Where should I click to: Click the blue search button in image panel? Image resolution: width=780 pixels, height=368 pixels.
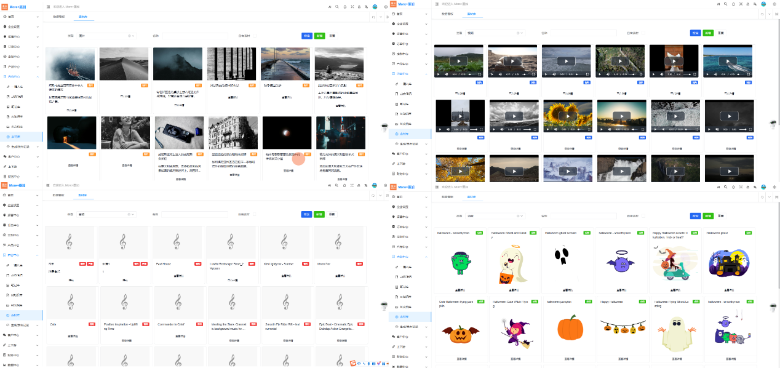point(306,36)
